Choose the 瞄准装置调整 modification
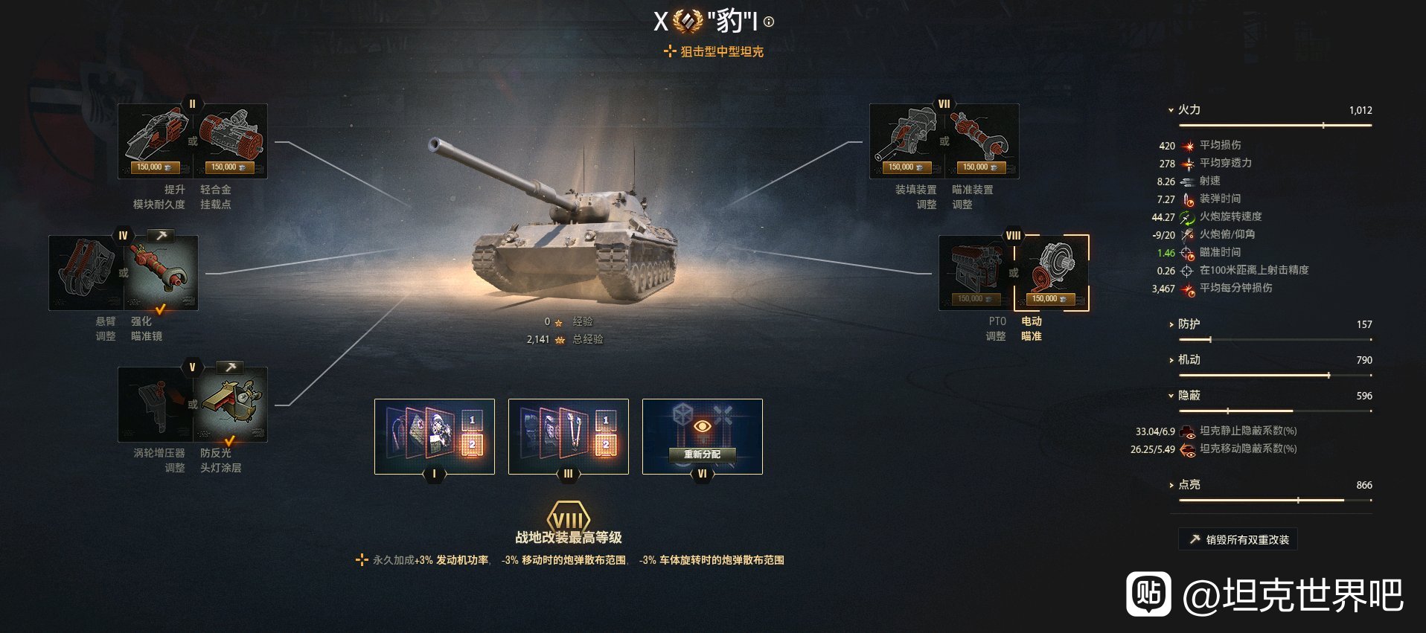The image size is (1426, 633). [982, 141]
